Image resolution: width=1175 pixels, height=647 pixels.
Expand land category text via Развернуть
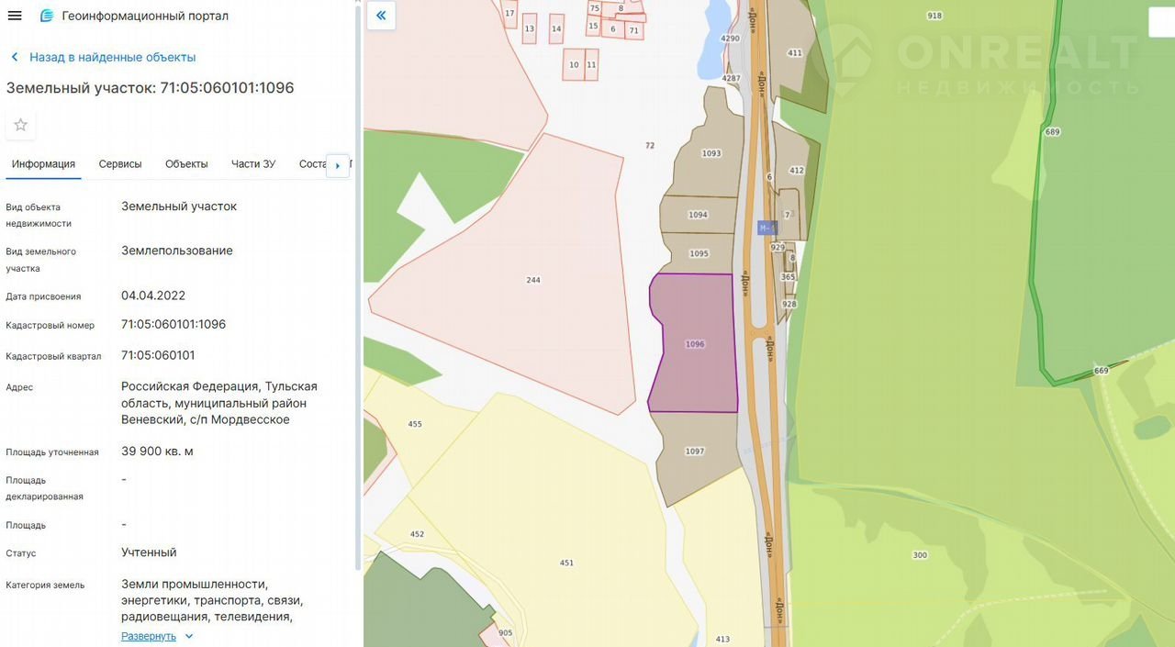coord(149,636)
